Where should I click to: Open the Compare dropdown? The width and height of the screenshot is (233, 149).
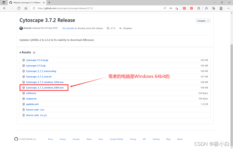pyautogui.click(x=203, y=21)
